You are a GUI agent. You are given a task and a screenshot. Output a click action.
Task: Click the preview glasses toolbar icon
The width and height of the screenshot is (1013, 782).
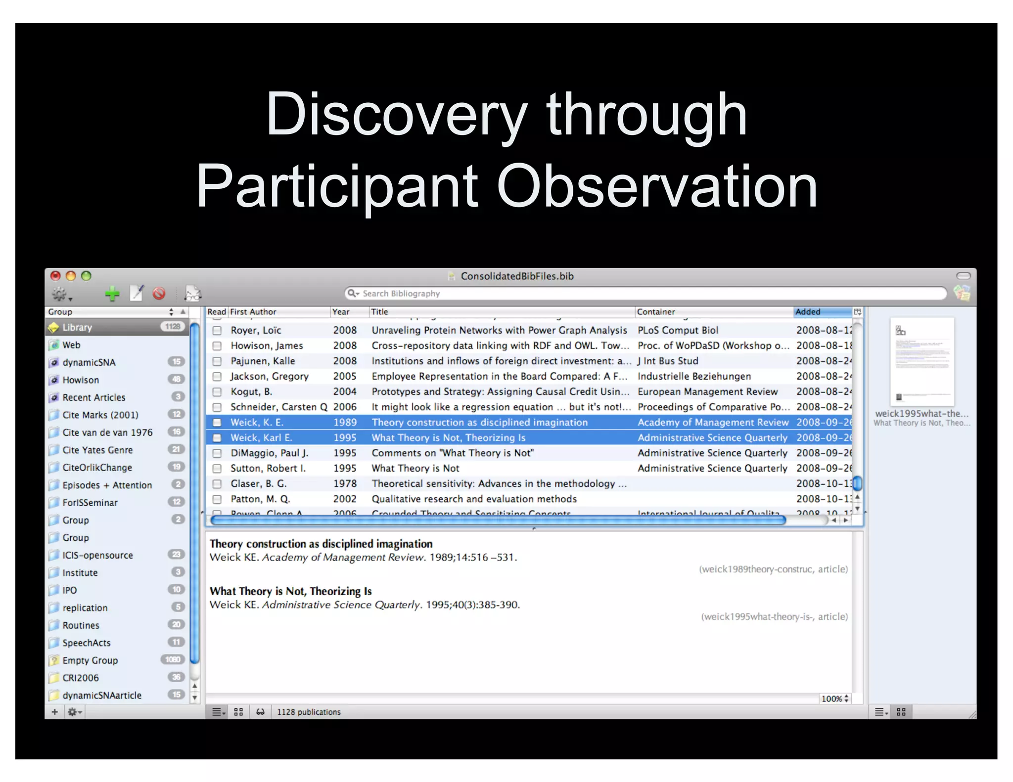coord(192,294)
